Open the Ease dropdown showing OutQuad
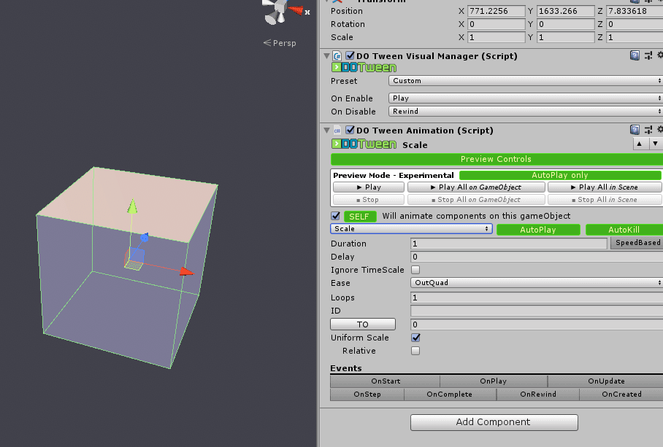This screenshot has width=663, height=447. [536, 283]
